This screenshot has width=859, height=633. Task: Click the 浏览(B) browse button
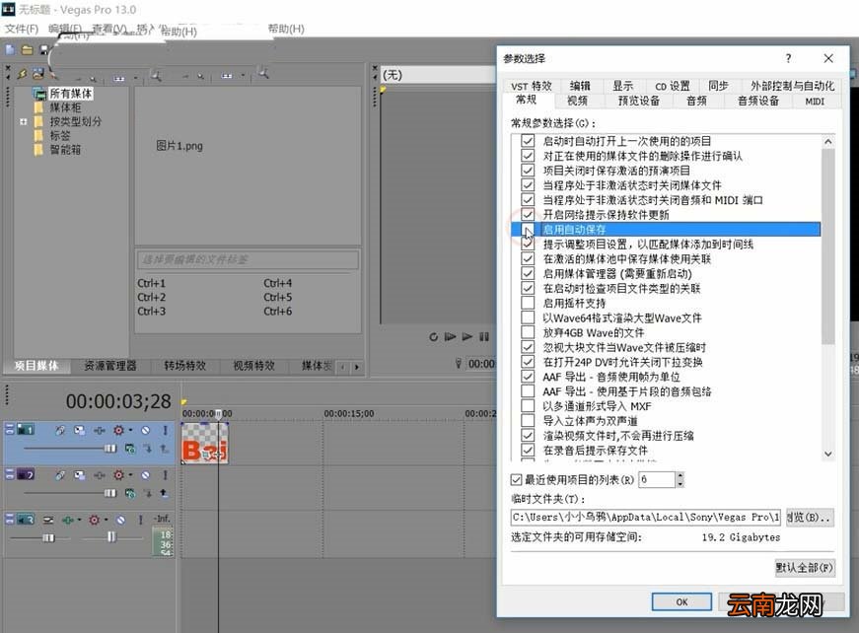coord(810,517)
